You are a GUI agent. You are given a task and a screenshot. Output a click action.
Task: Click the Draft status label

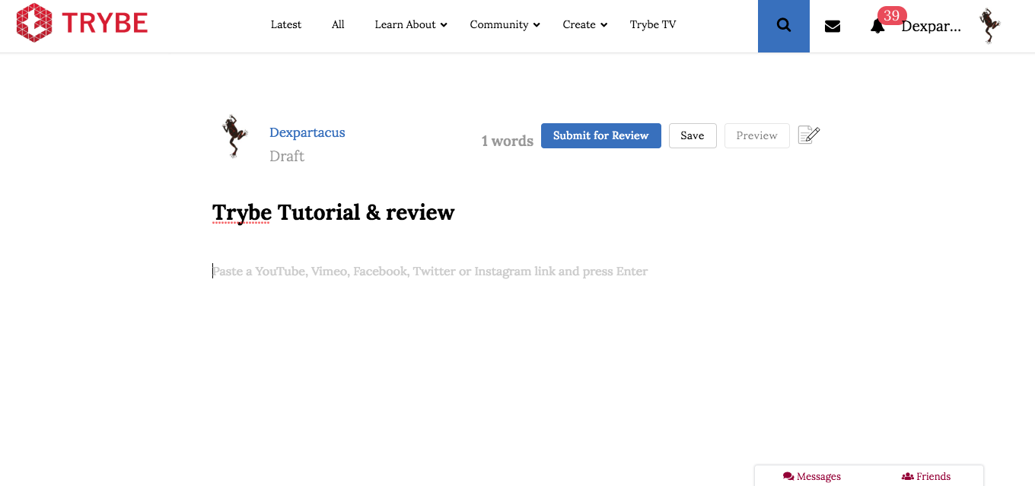tap(287, 156)
